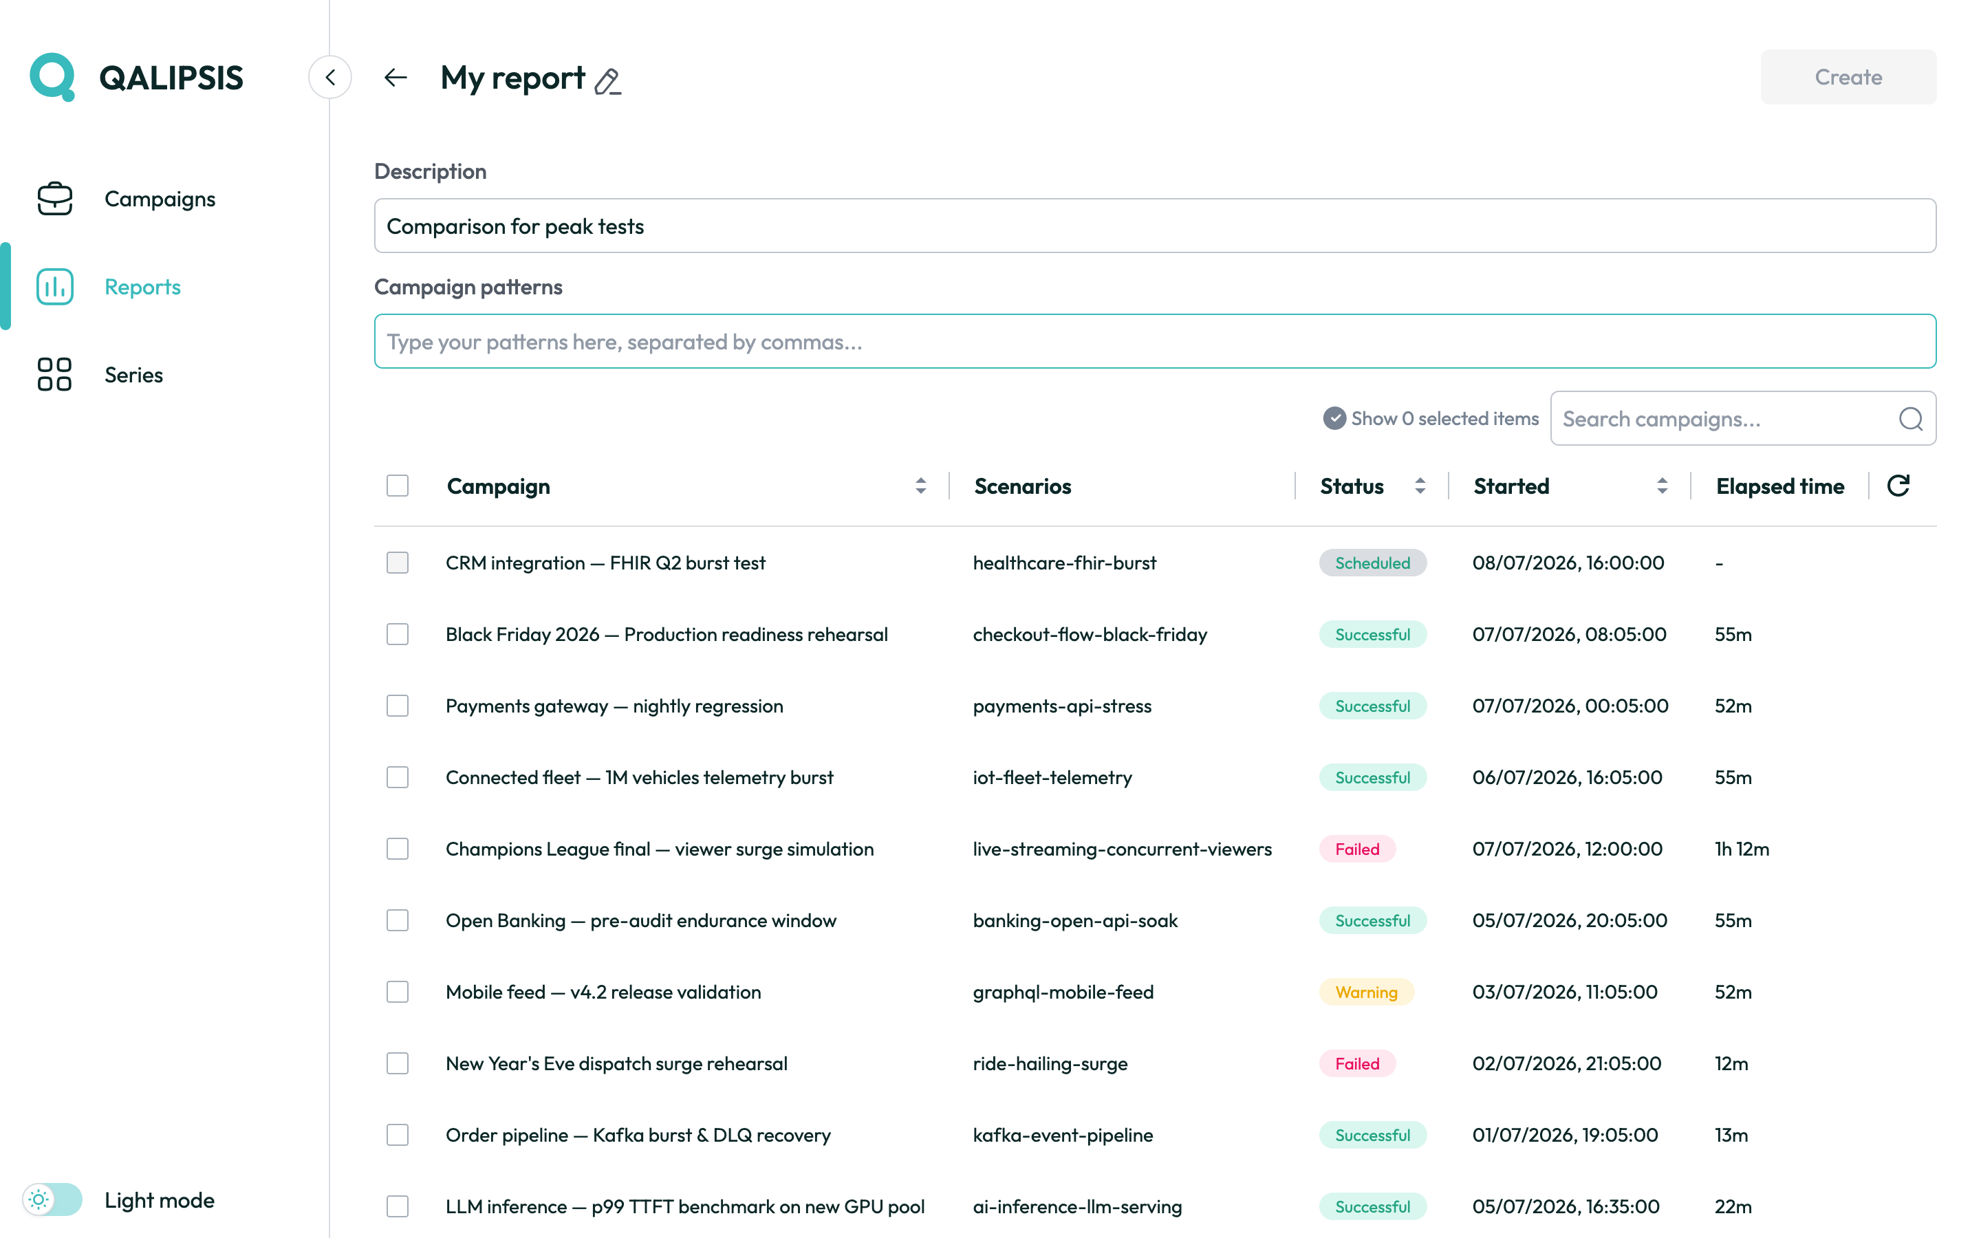Click the Description input field
The height and width of the screenshot is (1238, 1981).
point(1155,226)
